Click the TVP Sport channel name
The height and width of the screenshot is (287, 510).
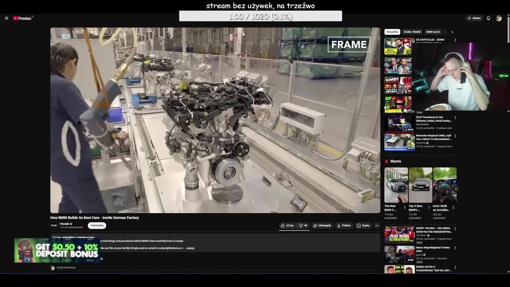(421, 235)
